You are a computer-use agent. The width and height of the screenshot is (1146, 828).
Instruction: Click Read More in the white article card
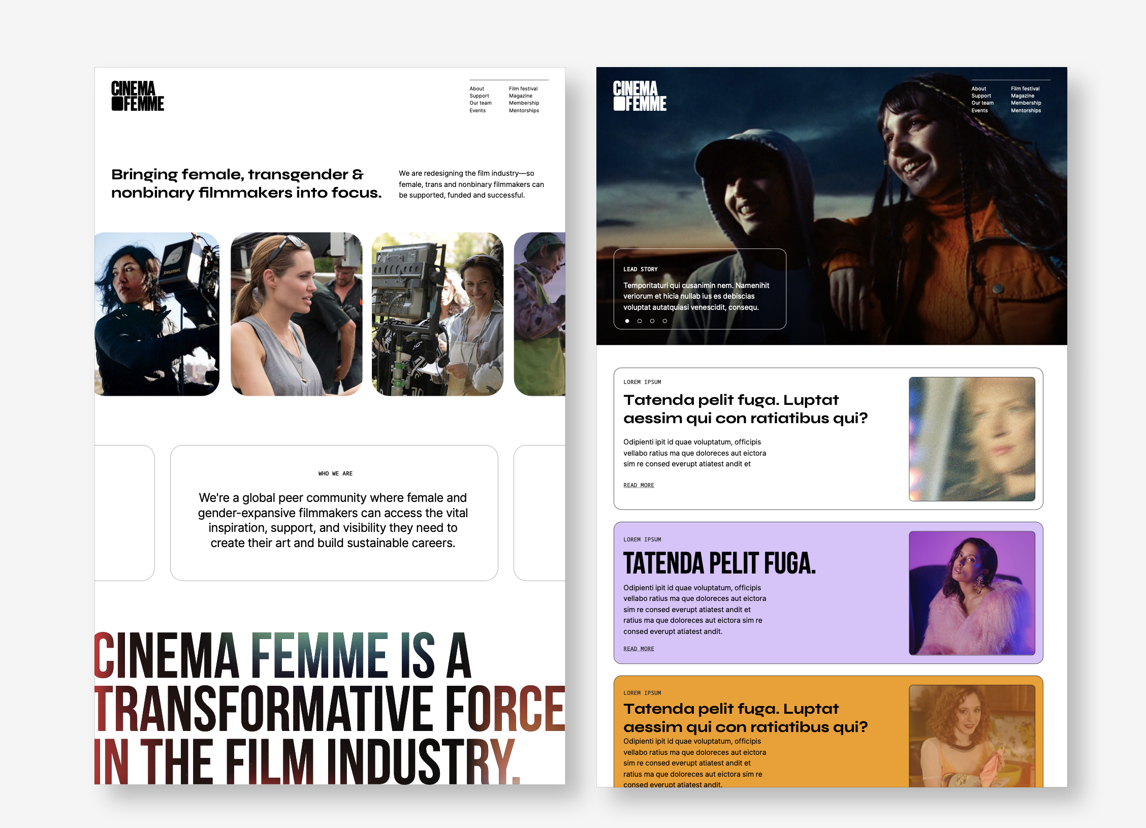tap(639, 485)
